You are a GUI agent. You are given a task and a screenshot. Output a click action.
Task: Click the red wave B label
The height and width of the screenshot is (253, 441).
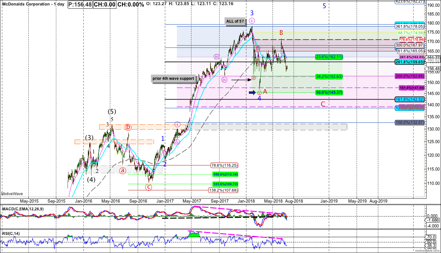(x=282, y=33)
